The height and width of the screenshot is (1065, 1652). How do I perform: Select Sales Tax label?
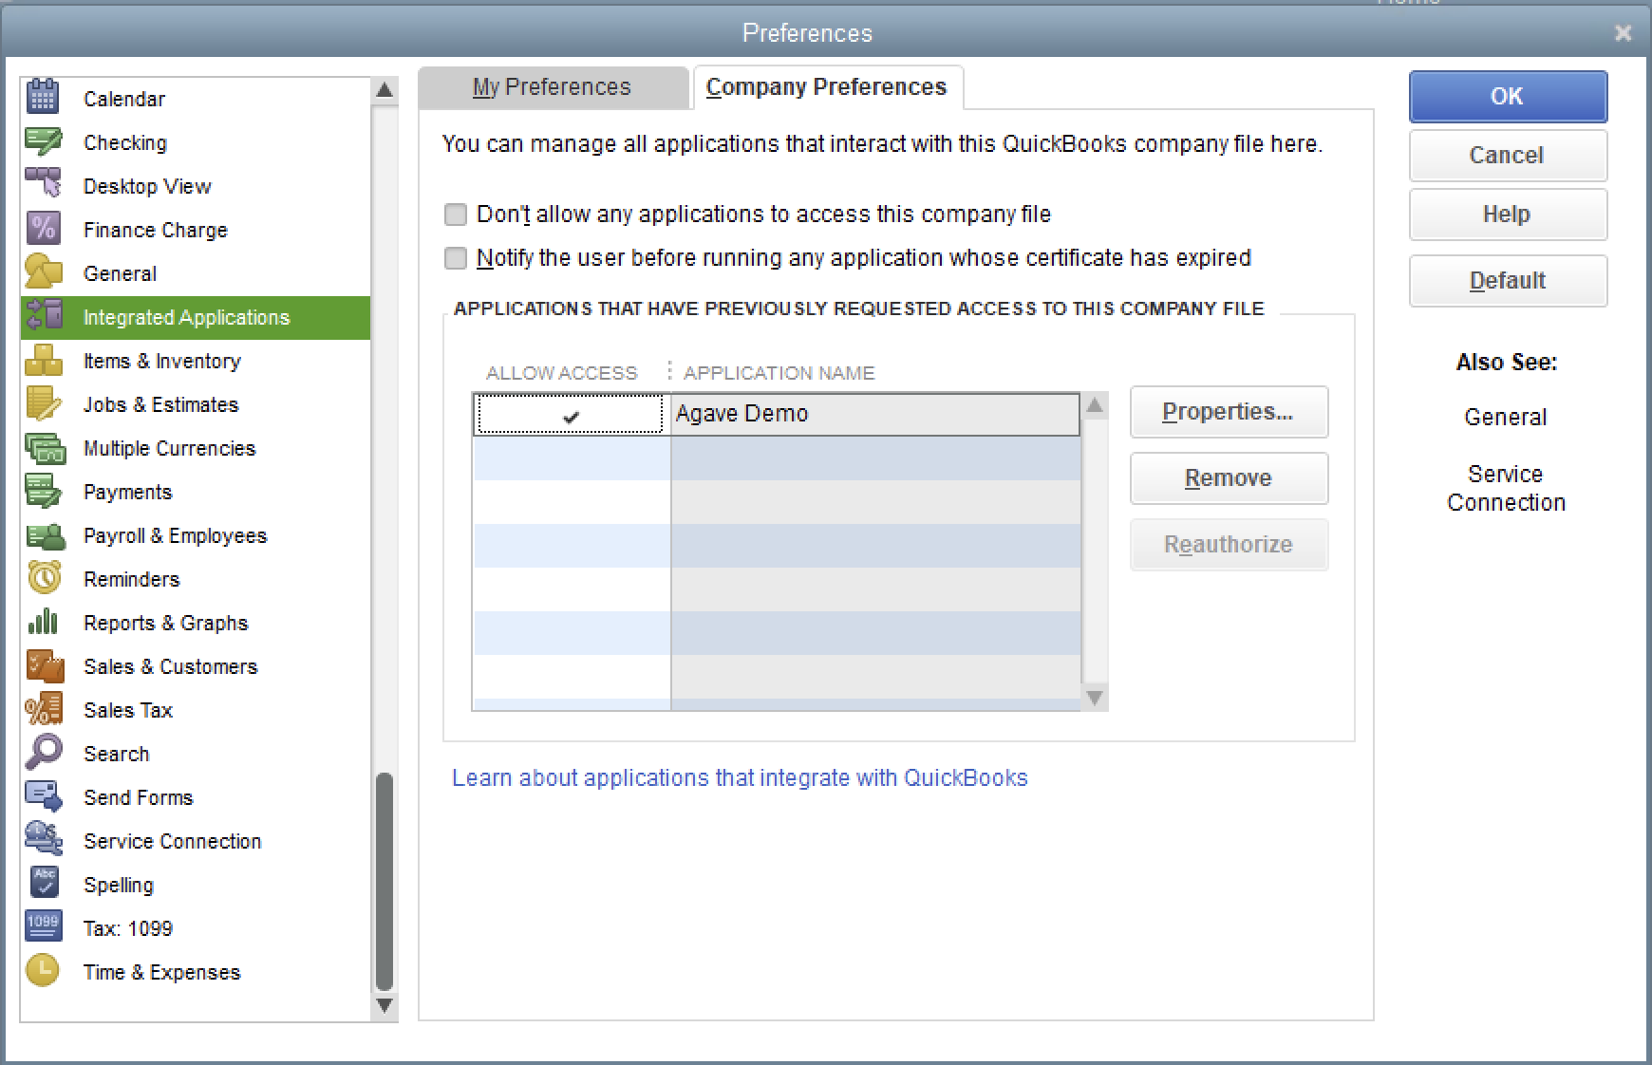128,710
